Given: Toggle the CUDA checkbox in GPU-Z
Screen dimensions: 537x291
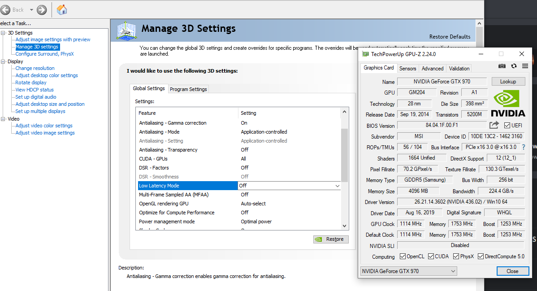Looking at the screenshot, I should pyautogui.click(x=431, y=256).
